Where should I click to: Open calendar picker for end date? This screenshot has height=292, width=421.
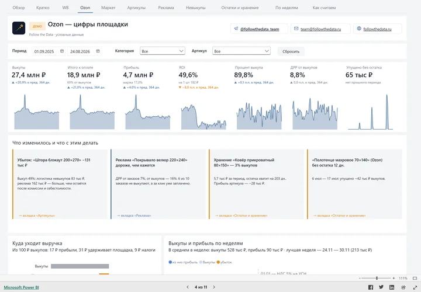(x=98, y=51)
